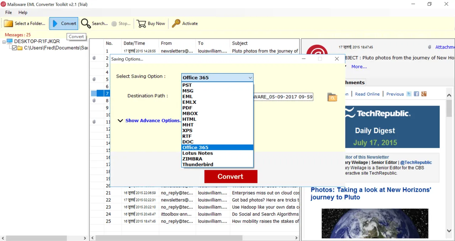Viewport: 455px width, 241px height.
Task: Collapse the DESKTOP-R1FJKQR tree node
Action: click(4, 41)
